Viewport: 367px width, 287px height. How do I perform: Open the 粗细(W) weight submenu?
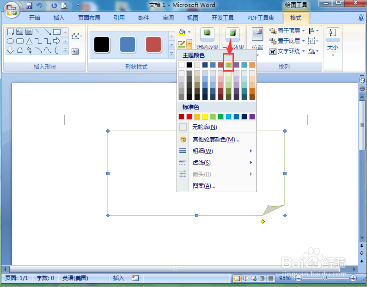click(x=217, y=151)
